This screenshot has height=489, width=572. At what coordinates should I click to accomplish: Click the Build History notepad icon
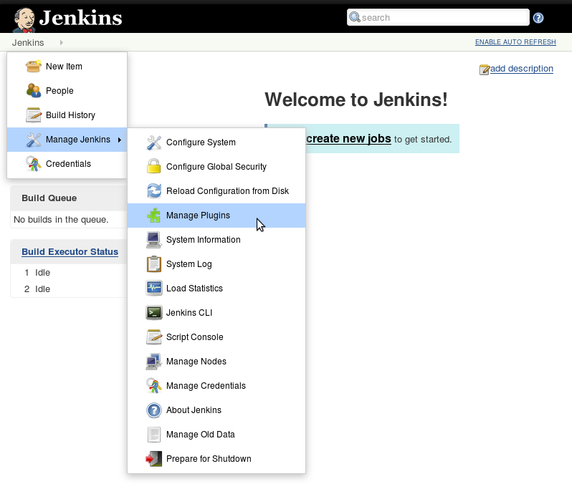click(x=34, y=115)
